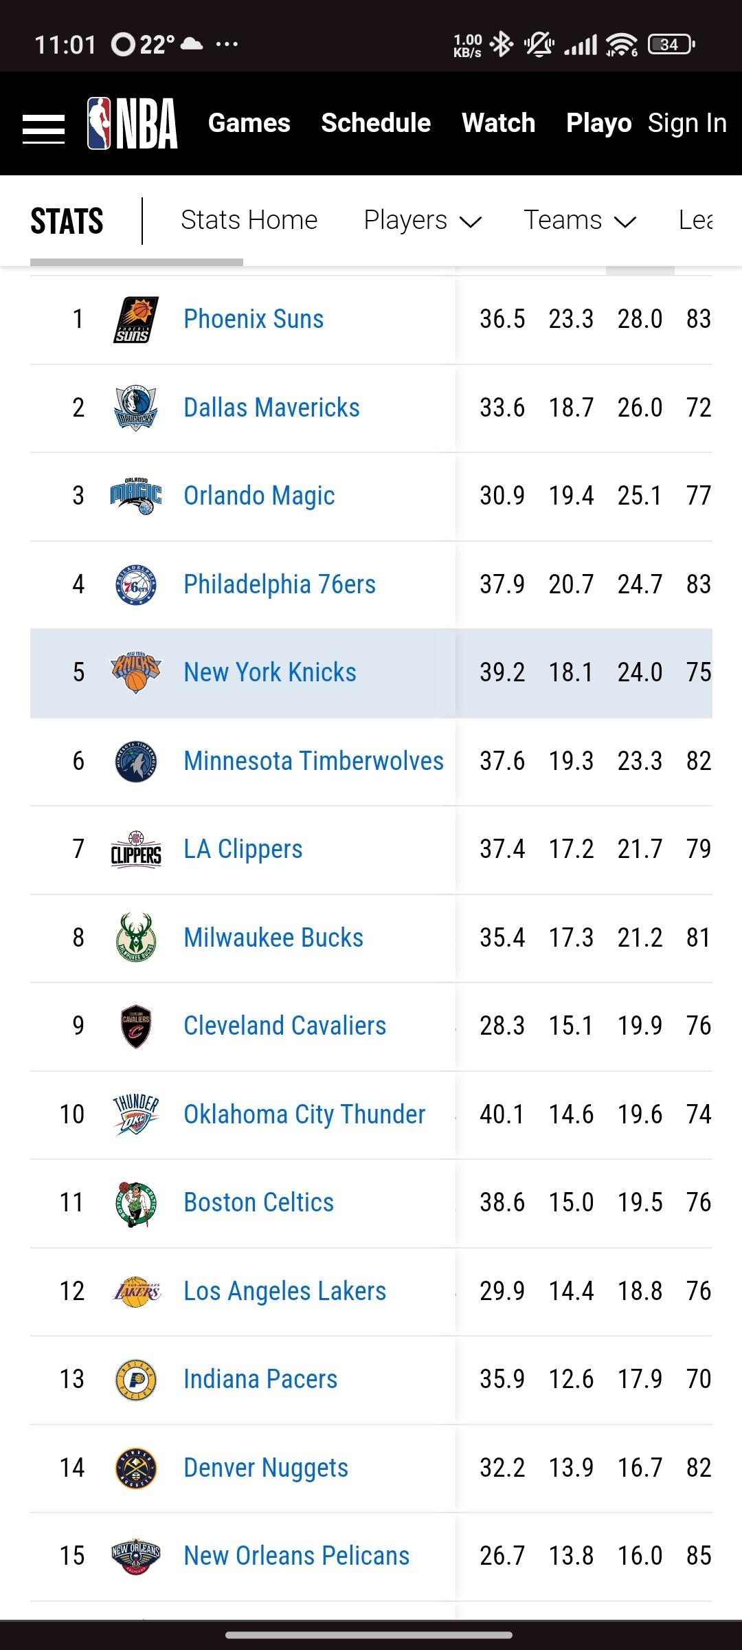
Task: Tap the Denver Nuggets team logo
Action: 136,1468
